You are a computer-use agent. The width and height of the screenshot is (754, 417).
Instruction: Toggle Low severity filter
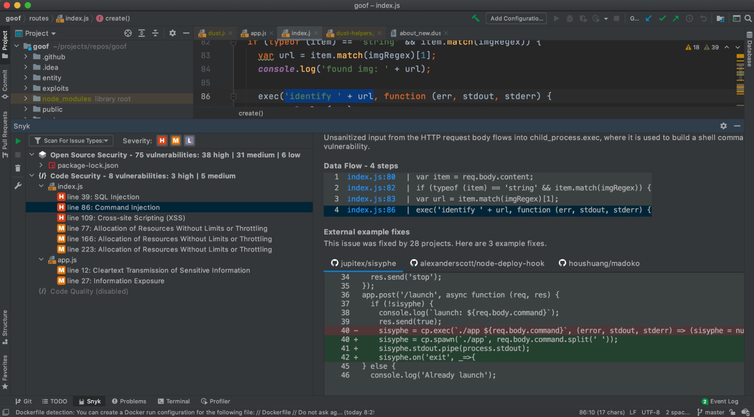tap(189, 141)
